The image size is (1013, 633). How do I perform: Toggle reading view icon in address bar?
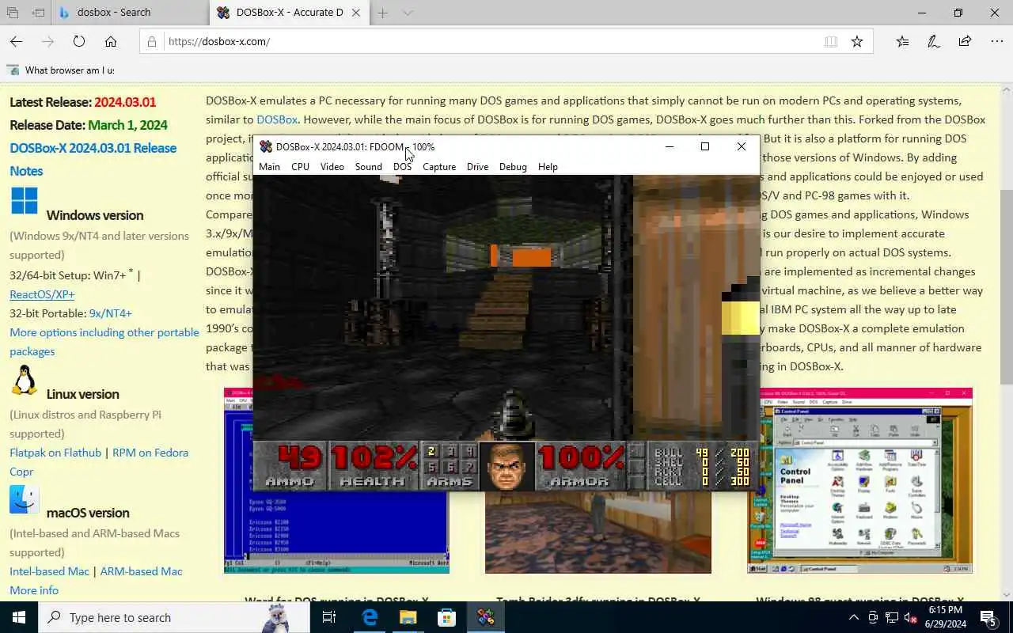831,41
